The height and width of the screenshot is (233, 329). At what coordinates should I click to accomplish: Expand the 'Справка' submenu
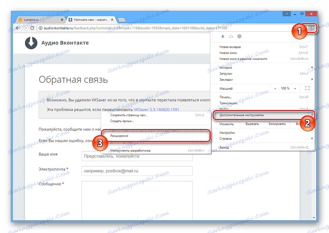pyautogui.click(x=263, y=139)
